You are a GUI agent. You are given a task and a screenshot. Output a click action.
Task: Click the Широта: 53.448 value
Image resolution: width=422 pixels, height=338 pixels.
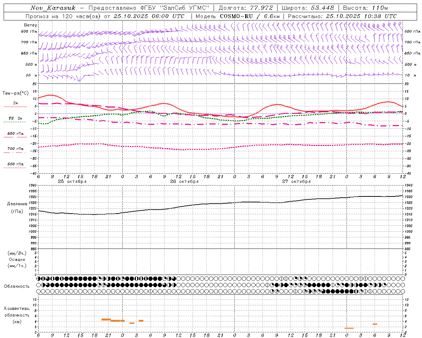[308, 8]
